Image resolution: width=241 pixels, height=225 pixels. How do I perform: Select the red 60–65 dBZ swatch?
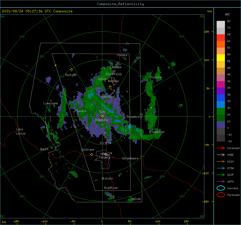coord(221,38)
